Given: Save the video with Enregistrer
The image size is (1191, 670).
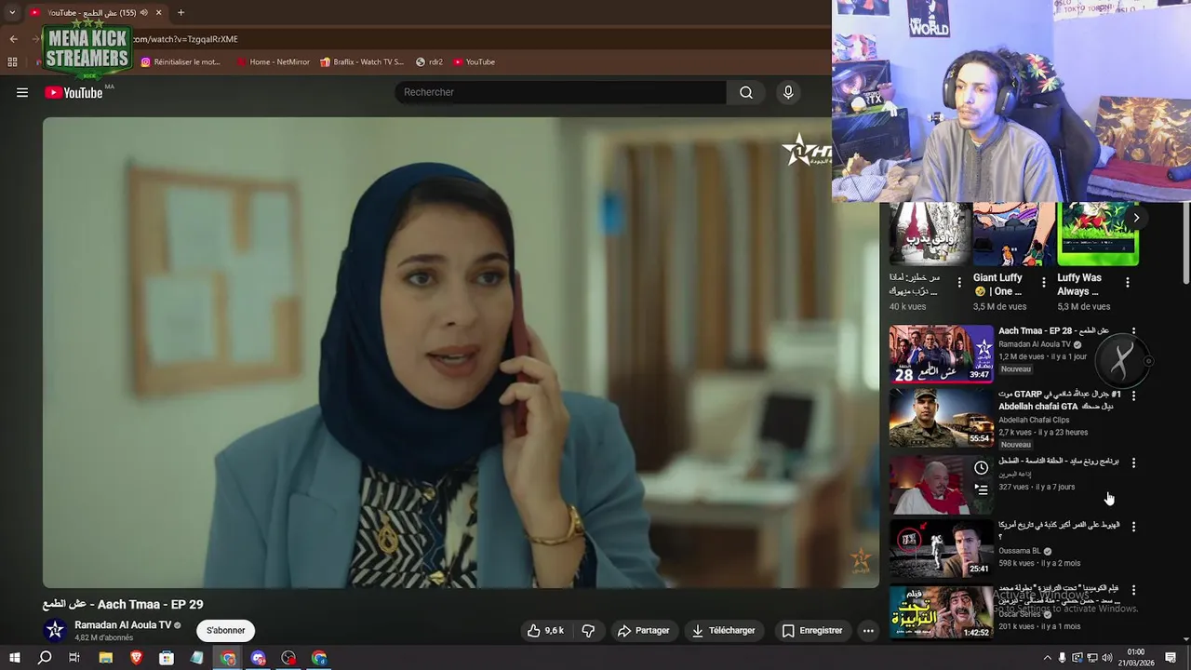Looking at the screenshot, I should (x=811, y=631).
